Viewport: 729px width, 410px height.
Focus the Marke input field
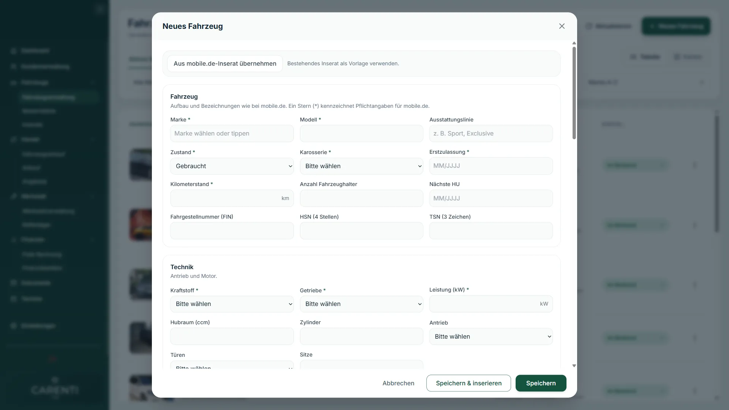click(232, 134)
